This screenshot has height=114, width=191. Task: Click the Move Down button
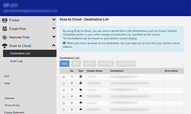[x=126, y=63]
